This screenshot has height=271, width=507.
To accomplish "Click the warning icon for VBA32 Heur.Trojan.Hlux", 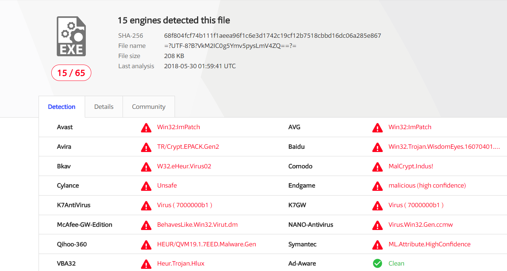I will (146, 264).
